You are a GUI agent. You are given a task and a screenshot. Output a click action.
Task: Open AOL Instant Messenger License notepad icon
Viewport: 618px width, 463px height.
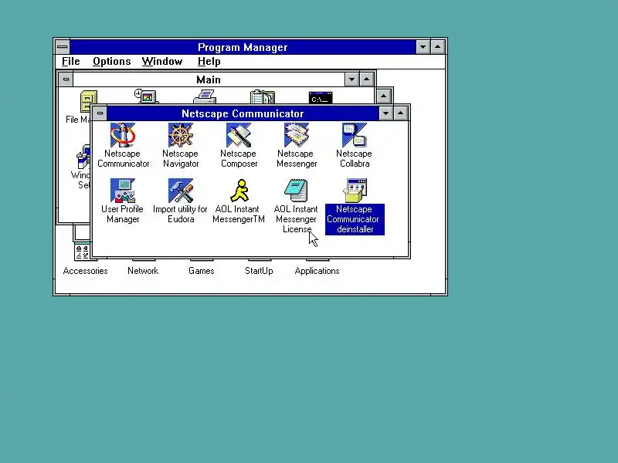[x=297, y=191]
